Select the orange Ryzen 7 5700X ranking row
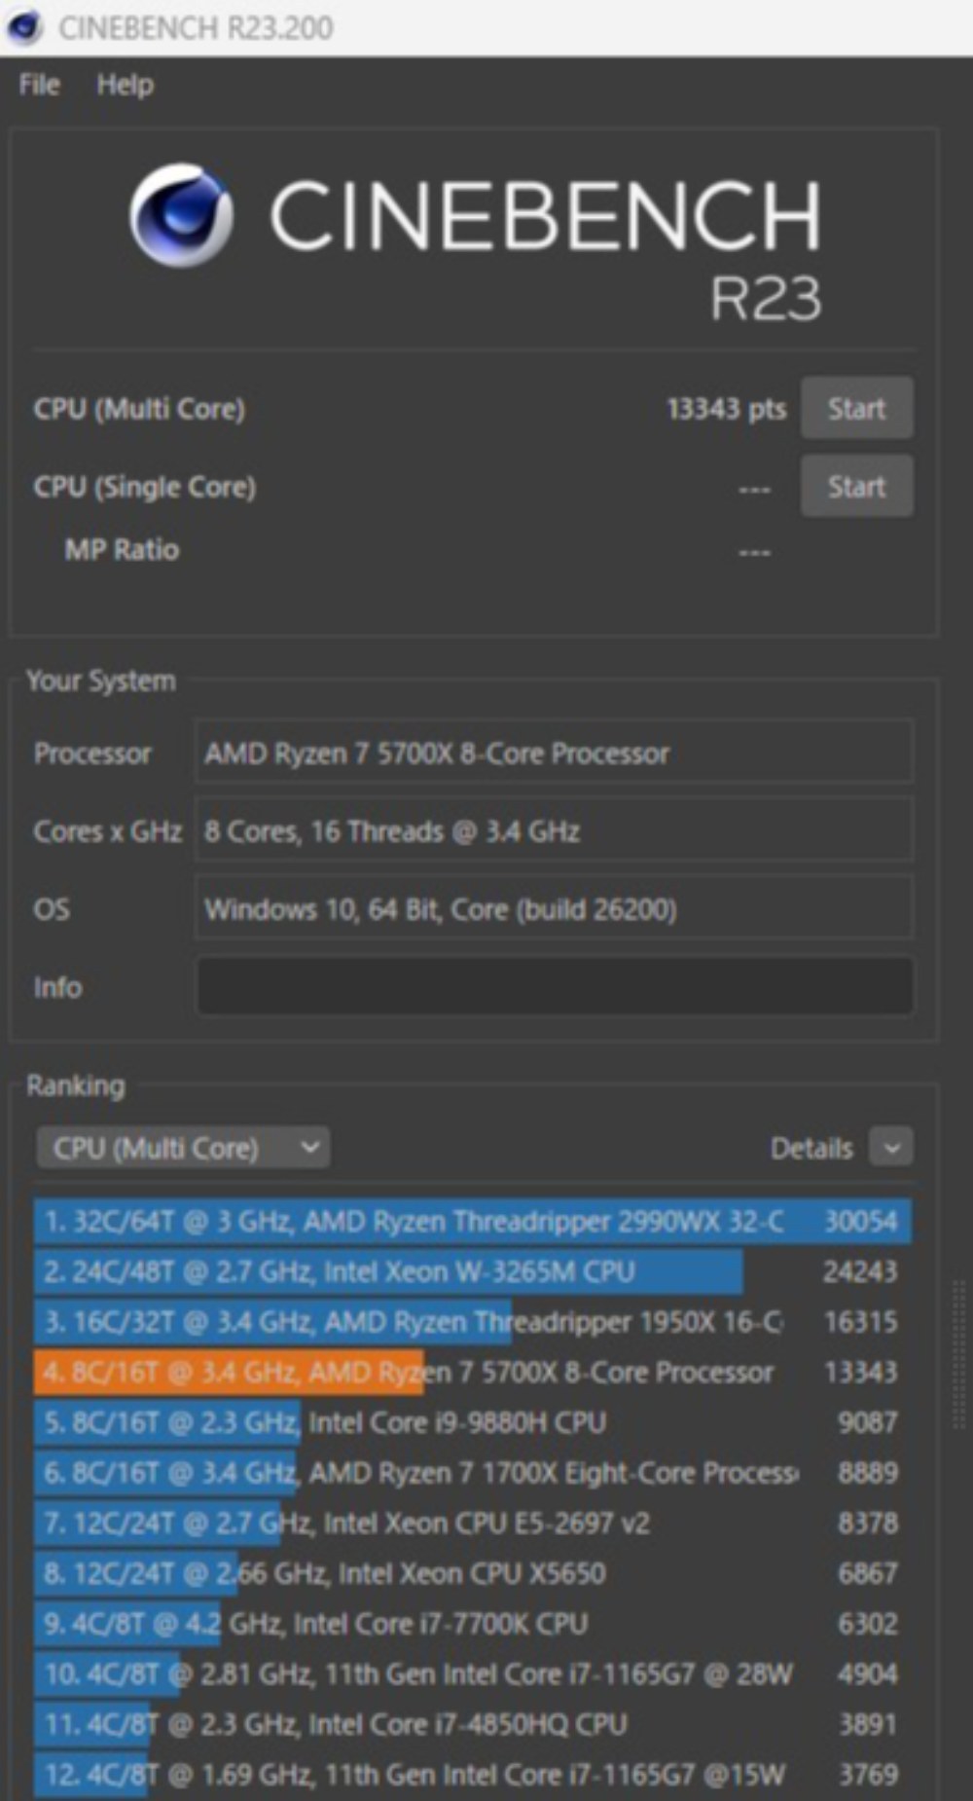 coord(473,1372)
